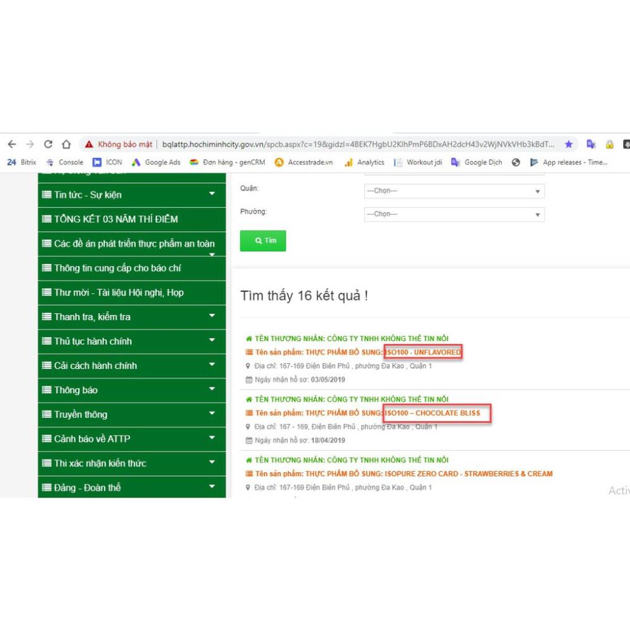Image resolution: width=630 pixels, height=630 pixels.
Task: Open Google Dịch bookmark
Action: (x=477, y=162)
